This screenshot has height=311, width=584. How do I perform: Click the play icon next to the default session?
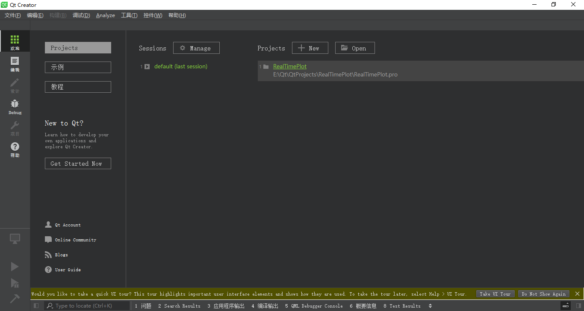point(147,67)
